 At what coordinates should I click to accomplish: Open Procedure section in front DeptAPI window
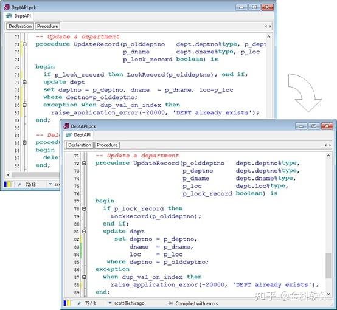107,145
